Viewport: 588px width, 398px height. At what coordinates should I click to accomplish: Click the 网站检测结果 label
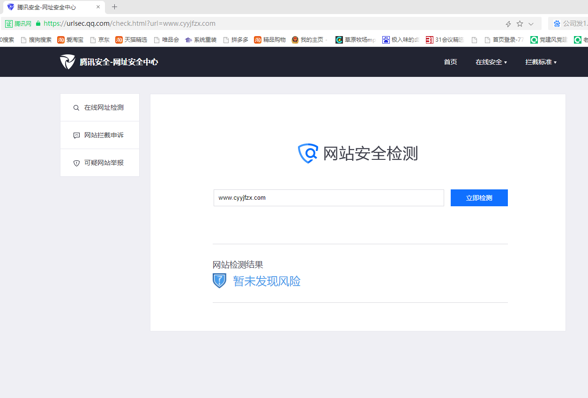click(238, 264)
